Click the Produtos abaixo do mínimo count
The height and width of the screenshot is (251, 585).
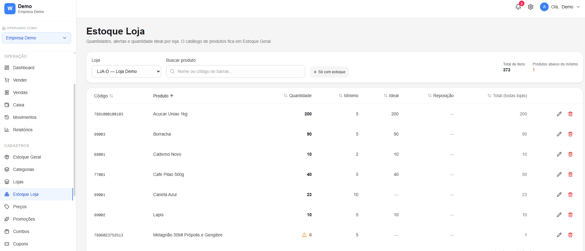[x=534, y=70]
